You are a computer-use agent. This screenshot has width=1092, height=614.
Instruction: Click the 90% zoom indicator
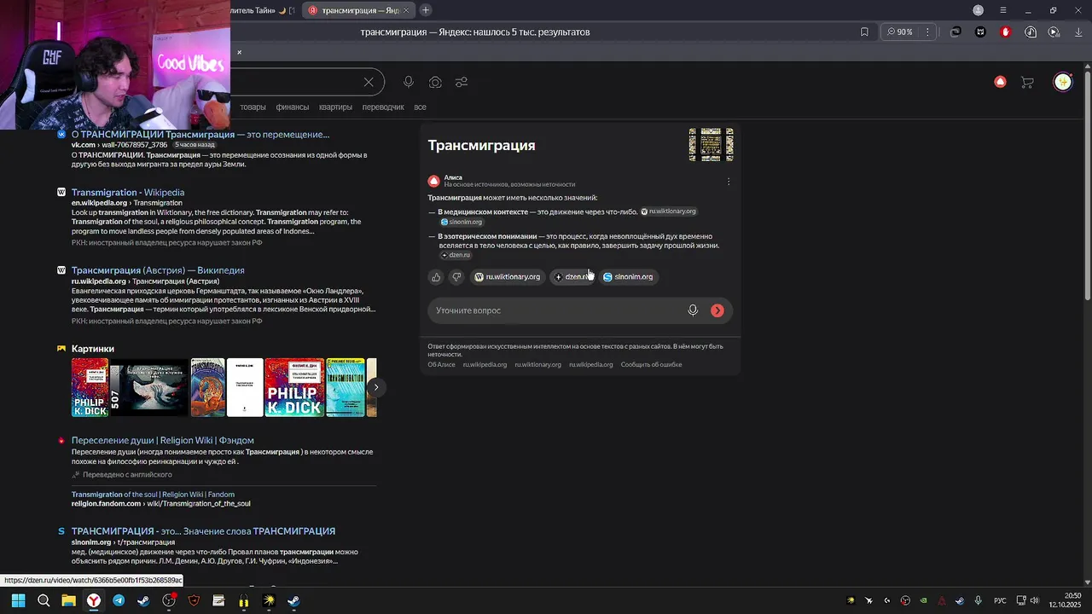(899, 32)
